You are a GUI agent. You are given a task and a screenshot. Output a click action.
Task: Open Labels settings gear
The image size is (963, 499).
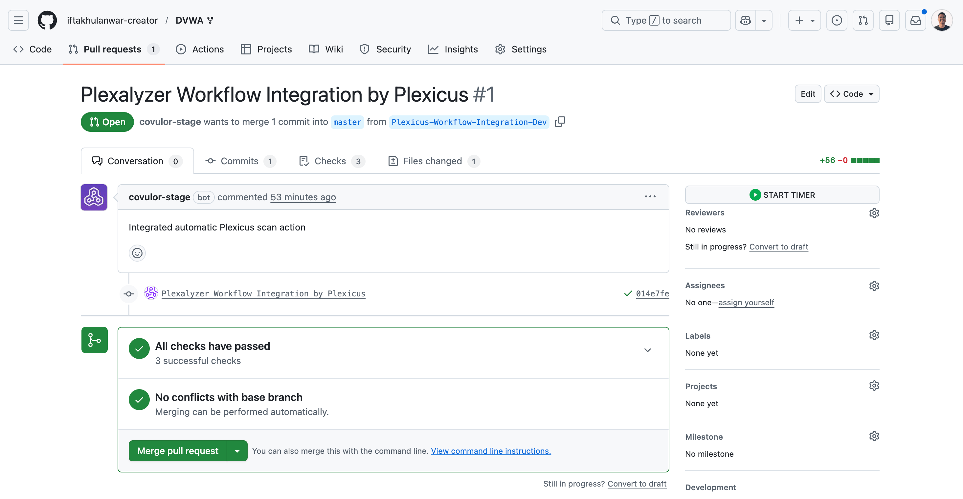tap(874, 335)
